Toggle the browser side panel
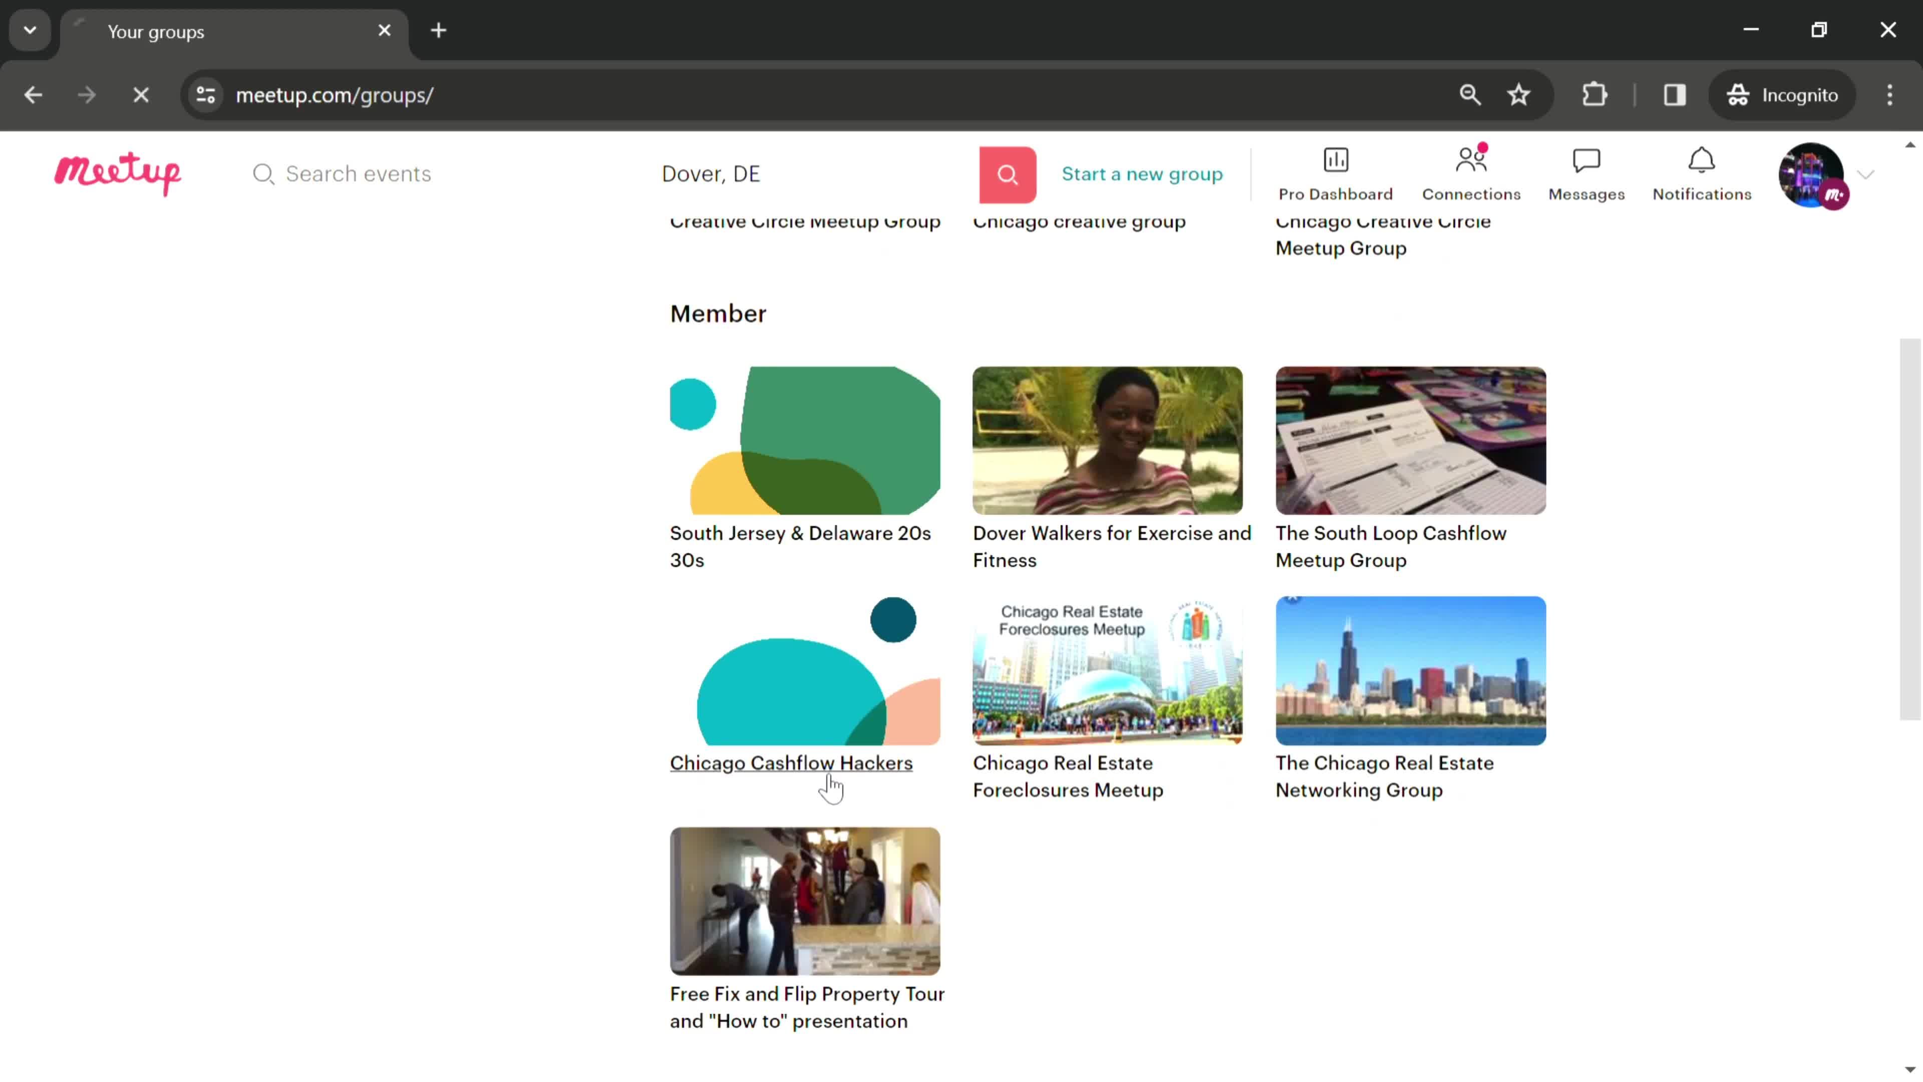 coord(1675,95)
